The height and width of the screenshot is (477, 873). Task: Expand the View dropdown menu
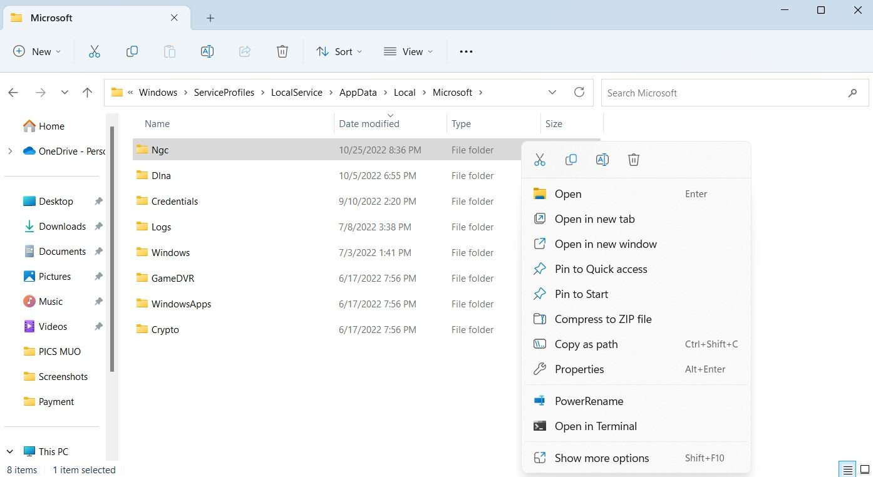(408, 52)
